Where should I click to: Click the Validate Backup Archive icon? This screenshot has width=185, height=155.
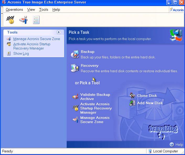pos(76,97)
